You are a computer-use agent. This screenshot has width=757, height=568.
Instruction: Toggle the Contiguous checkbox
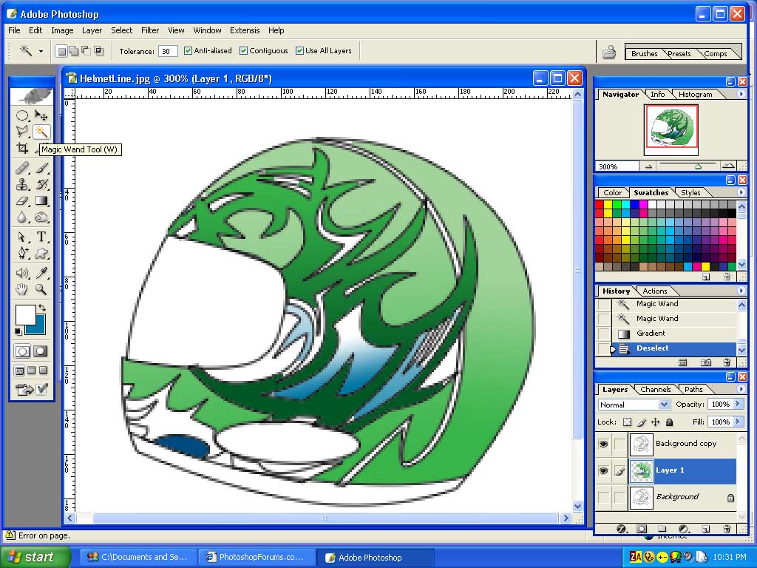[x=244, y=51]
